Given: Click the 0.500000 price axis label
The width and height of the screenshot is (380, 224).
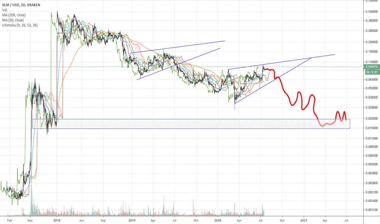Looking at the screenshot, I should click(x=372, y=12).
